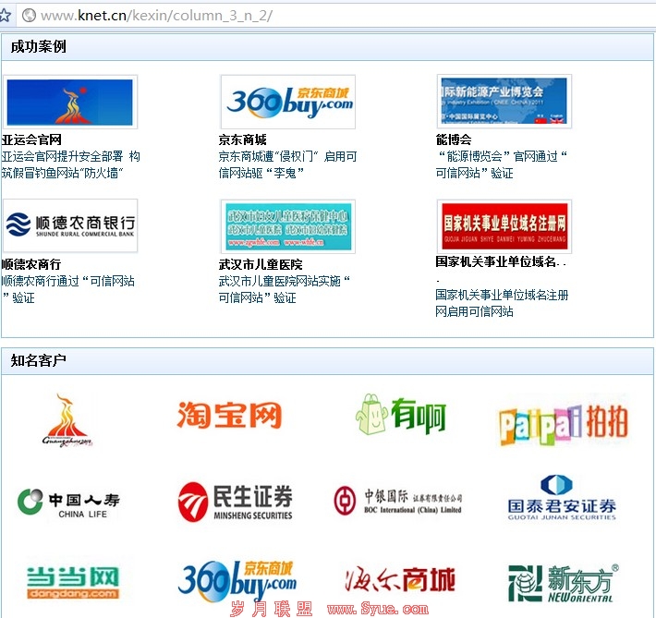Click the Wuhan Children's Hospital banner thumbnail
The width and height of the screenshot is (656, 618).
pyautogui.click(x=288, y=225)
